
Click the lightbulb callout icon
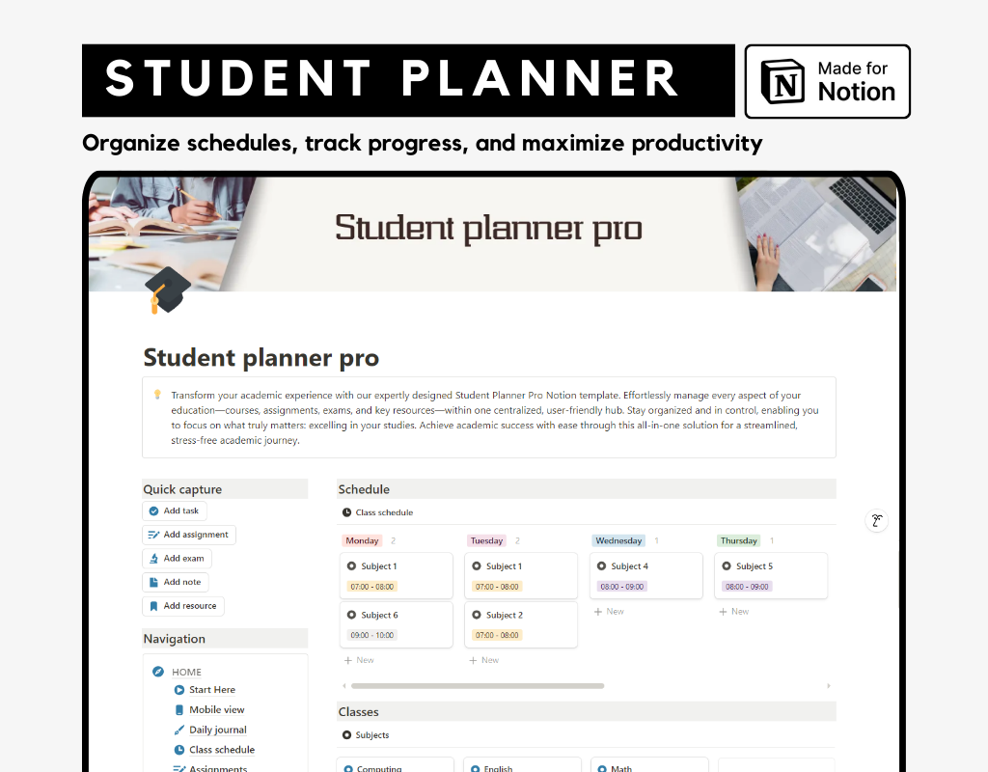tap(157, 395)
